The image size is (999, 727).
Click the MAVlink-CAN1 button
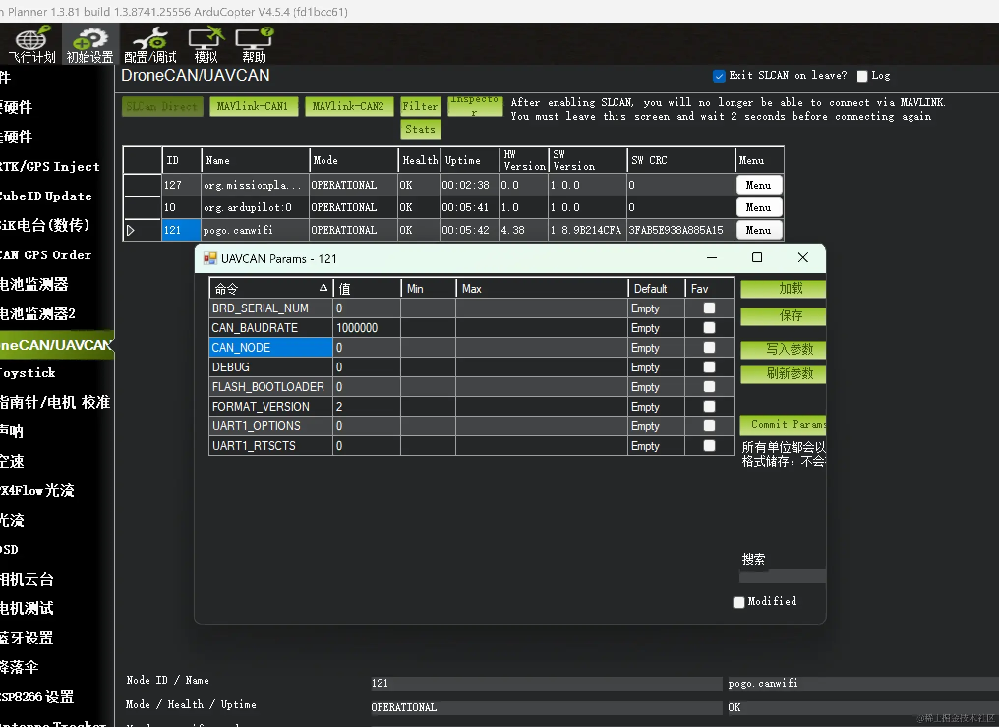point(253,106)
